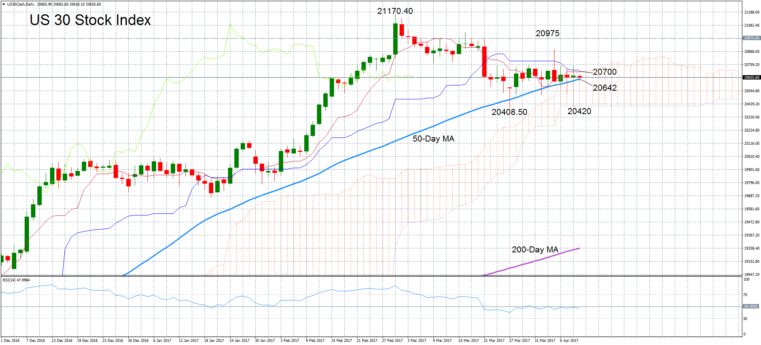This screenshot has width=761, height=345.
Task: Click the 20975 resistance annotation on the chart
Action: [547, 34]
